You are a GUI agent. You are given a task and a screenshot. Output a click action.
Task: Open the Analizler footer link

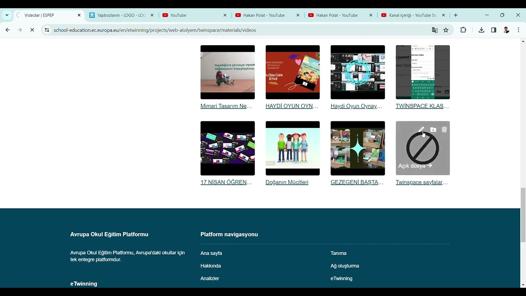tap(210, 278)
